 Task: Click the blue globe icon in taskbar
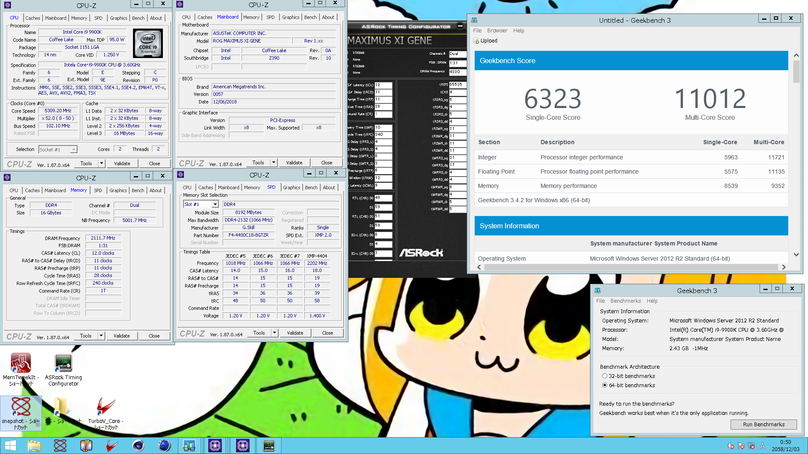coord(165,446)
